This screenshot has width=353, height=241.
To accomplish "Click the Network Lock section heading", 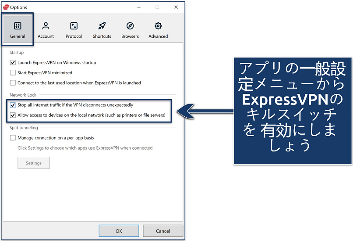I will pyautogui.click(x=23, y=95).
